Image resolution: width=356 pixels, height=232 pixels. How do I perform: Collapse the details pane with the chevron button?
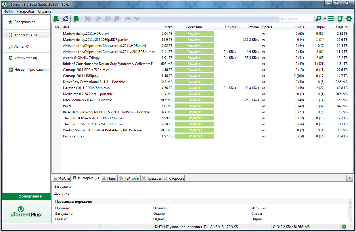click(x=349, y=178)
